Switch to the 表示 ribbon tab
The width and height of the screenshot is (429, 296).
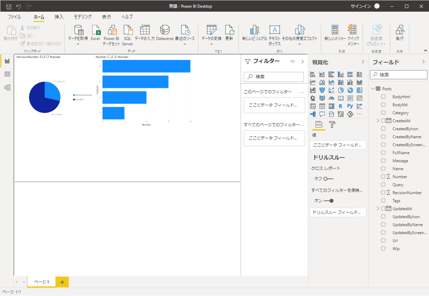click(x=107, y=17)
